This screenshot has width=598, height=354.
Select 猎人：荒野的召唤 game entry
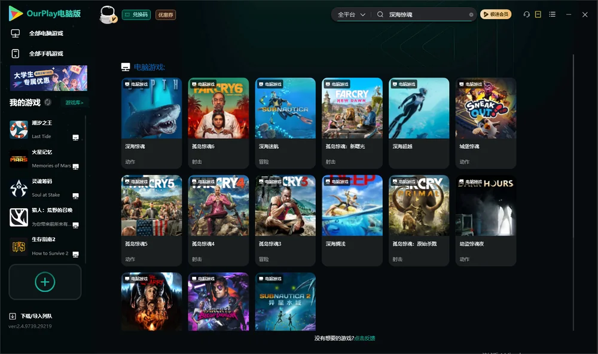(x=45, y=217)
